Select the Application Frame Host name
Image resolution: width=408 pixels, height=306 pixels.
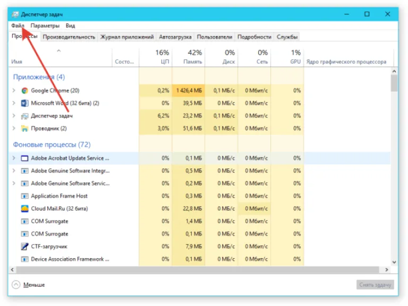[59, 196]
